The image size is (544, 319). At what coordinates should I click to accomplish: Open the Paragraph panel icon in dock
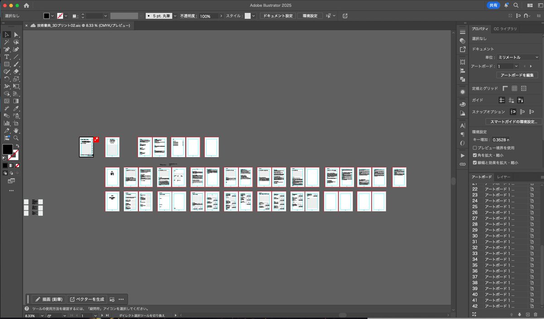pyautogui.click(x=462, y=134)
